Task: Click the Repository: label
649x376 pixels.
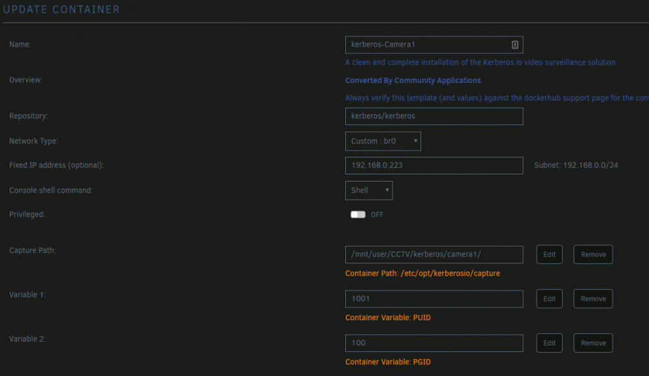Action: point(29,116)
